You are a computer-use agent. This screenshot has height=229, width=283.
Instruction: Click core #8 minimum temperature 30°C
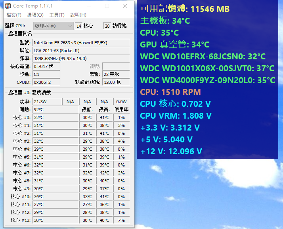[87, 181]
